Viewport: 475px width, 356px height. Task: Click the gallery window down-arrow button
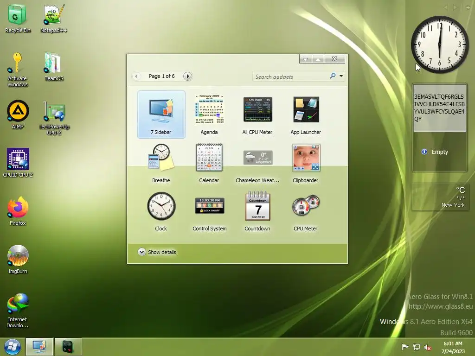tap(305, 59)
